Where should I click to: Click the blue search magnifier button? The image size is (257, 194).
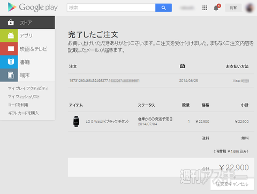coord(163,8)
